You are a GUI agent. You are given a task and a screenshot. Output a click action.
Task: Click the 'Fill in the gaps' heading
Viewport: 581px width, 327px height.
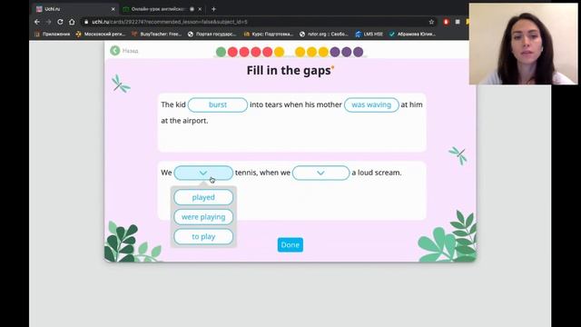289,71
